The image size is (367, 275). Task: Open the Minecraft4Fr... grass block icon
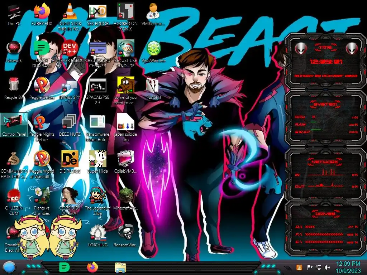[x=126, y=199]
